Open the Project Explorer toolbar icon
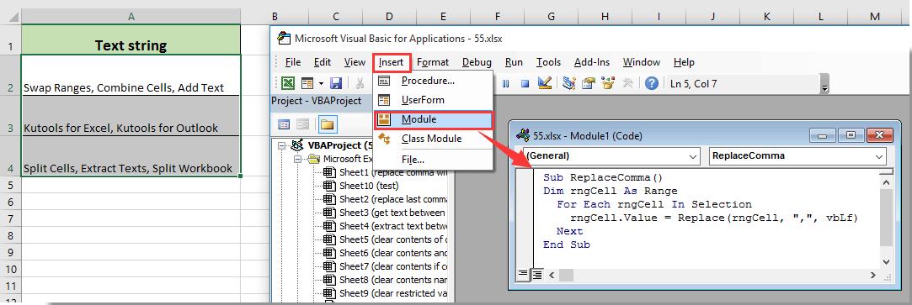 click(568, 83)
